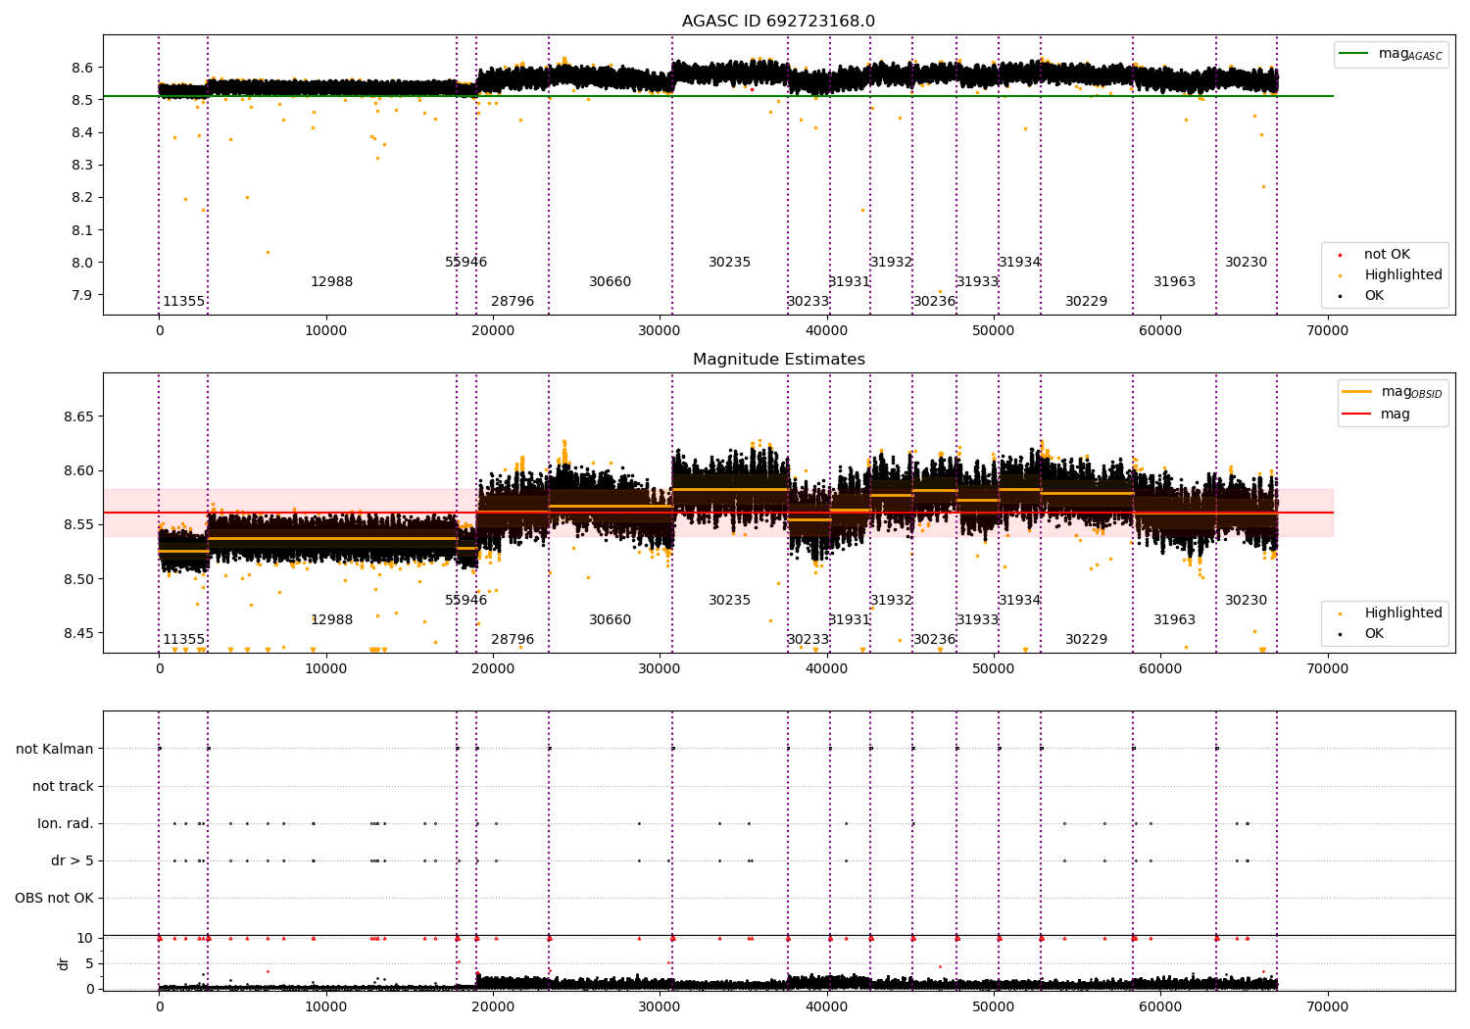
Task: Click the 7.9 y-axis tick in top plot
Action: coord(82,295)
